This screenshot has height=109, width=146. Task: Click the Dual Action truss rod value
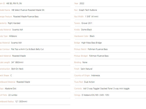click(89, 82)
